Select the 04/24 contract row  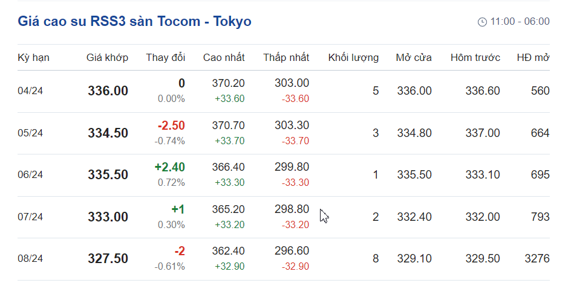coord(30,91)
